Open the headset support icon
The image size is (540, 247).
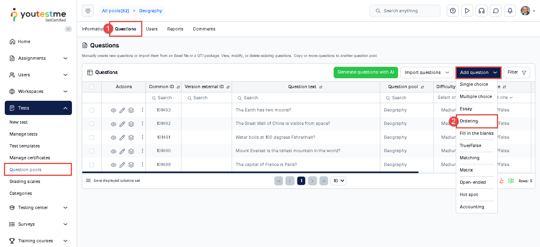point(481,11)
